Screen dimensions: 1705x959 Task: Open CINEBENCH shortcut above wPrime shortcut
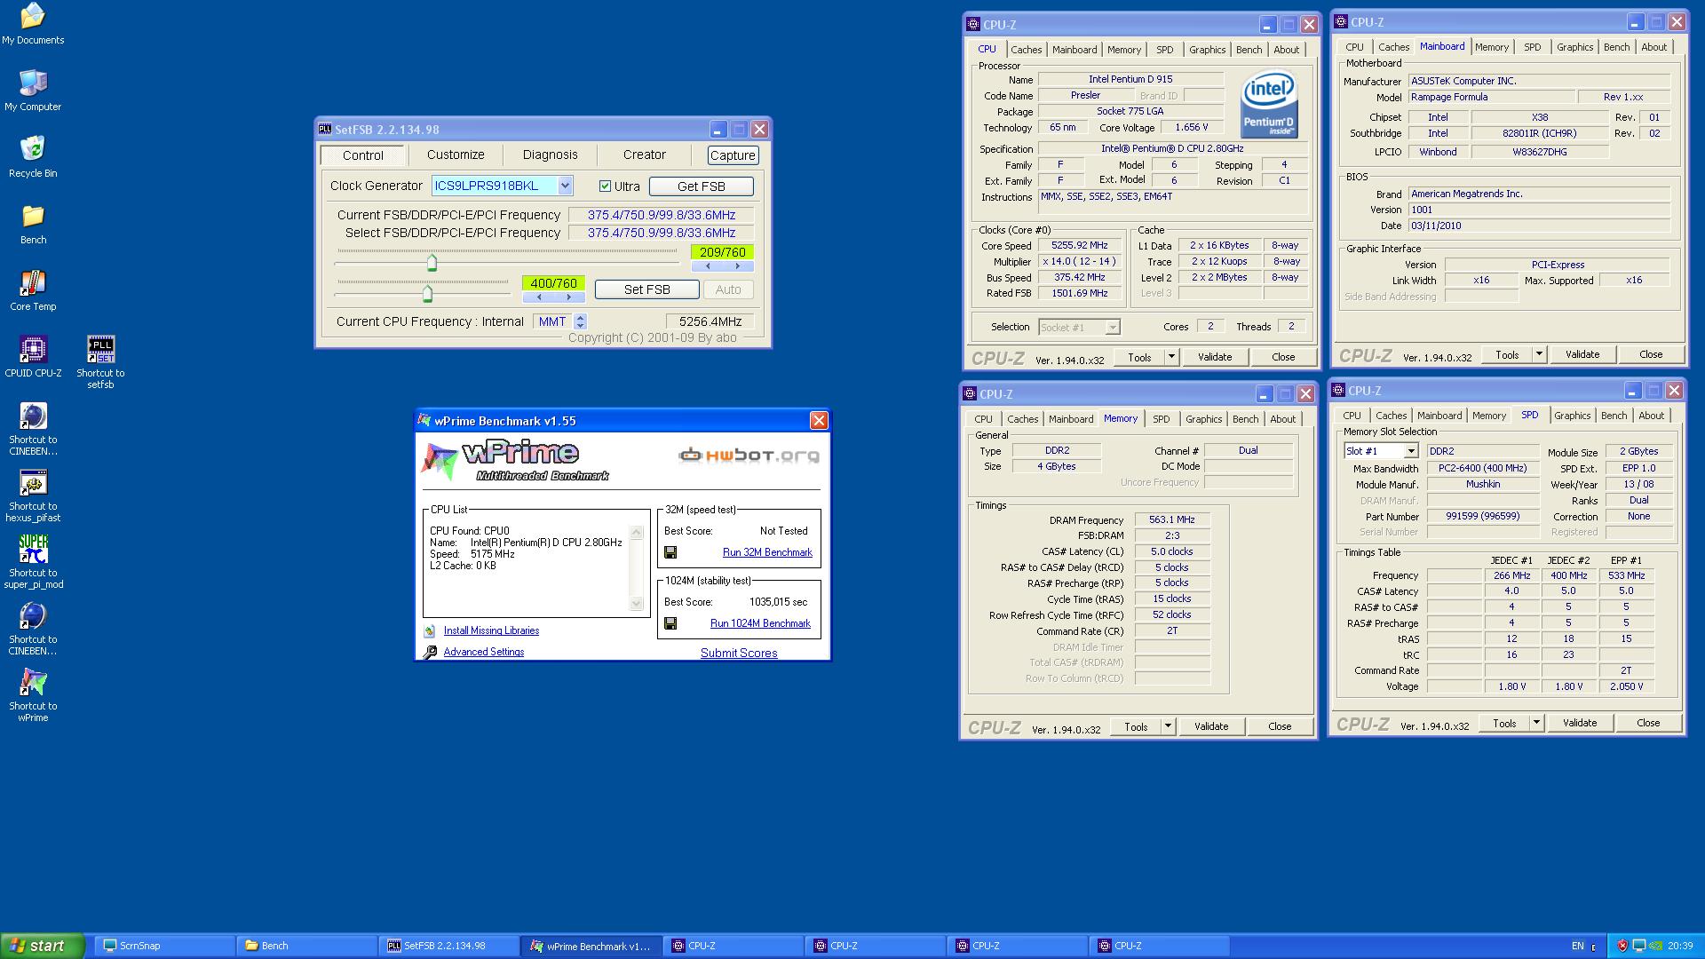tap(33, 629)
